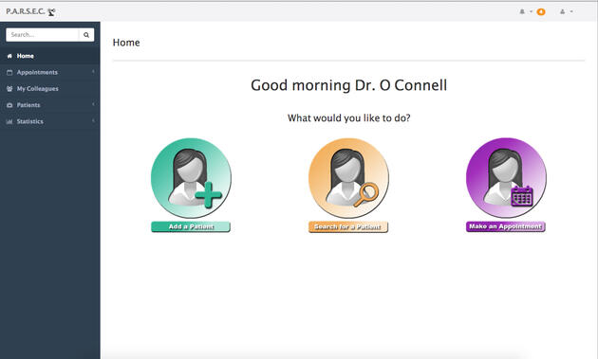
Task: Click the orange notification count badge
Action: [x=541, y=11]
